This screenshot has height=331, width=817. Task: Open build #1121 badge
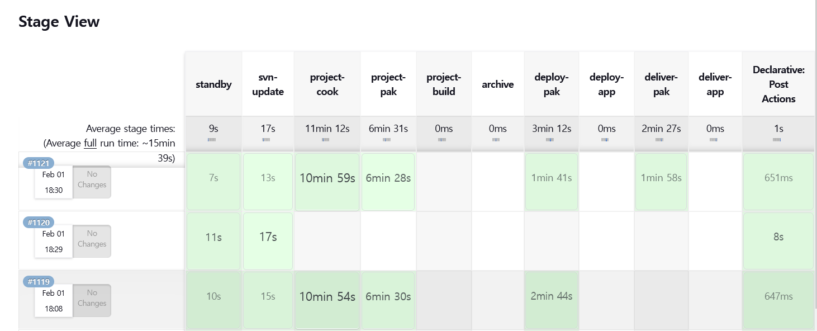click(x=39, y=163)
